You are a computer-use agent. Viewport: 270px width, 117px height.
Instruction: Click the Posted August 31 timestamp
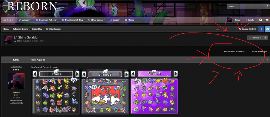coord(38,60)
